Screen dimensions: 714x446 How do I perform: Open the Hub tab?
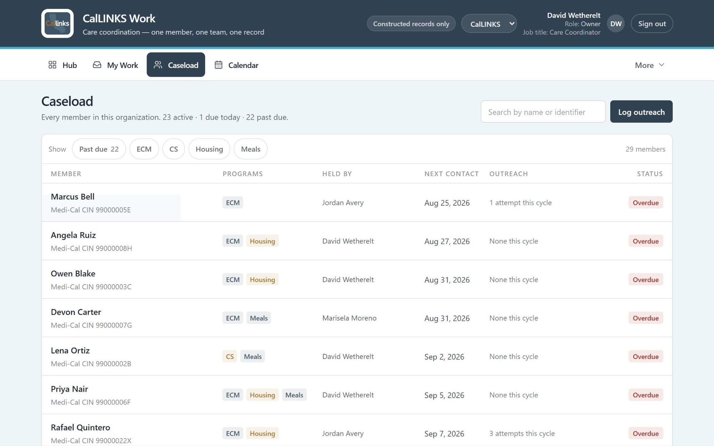coord(63,65)
